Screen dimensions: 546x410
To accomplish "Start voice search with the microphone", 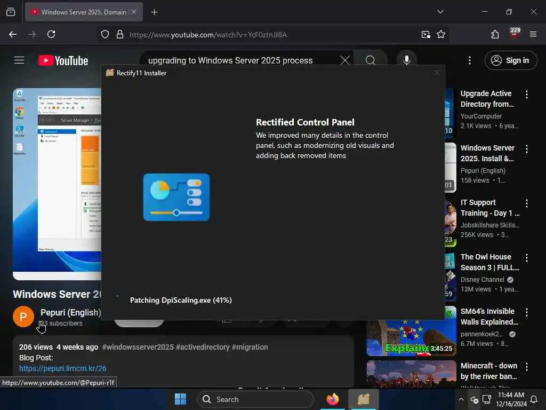I will pyautogui.click(x=406, y=60).
